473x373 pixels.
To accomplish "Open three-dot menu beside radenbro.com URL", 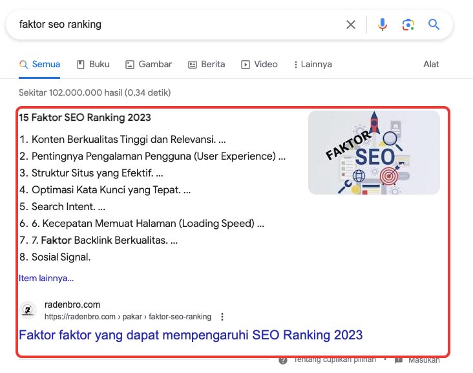I will click(x=222, y=317).
